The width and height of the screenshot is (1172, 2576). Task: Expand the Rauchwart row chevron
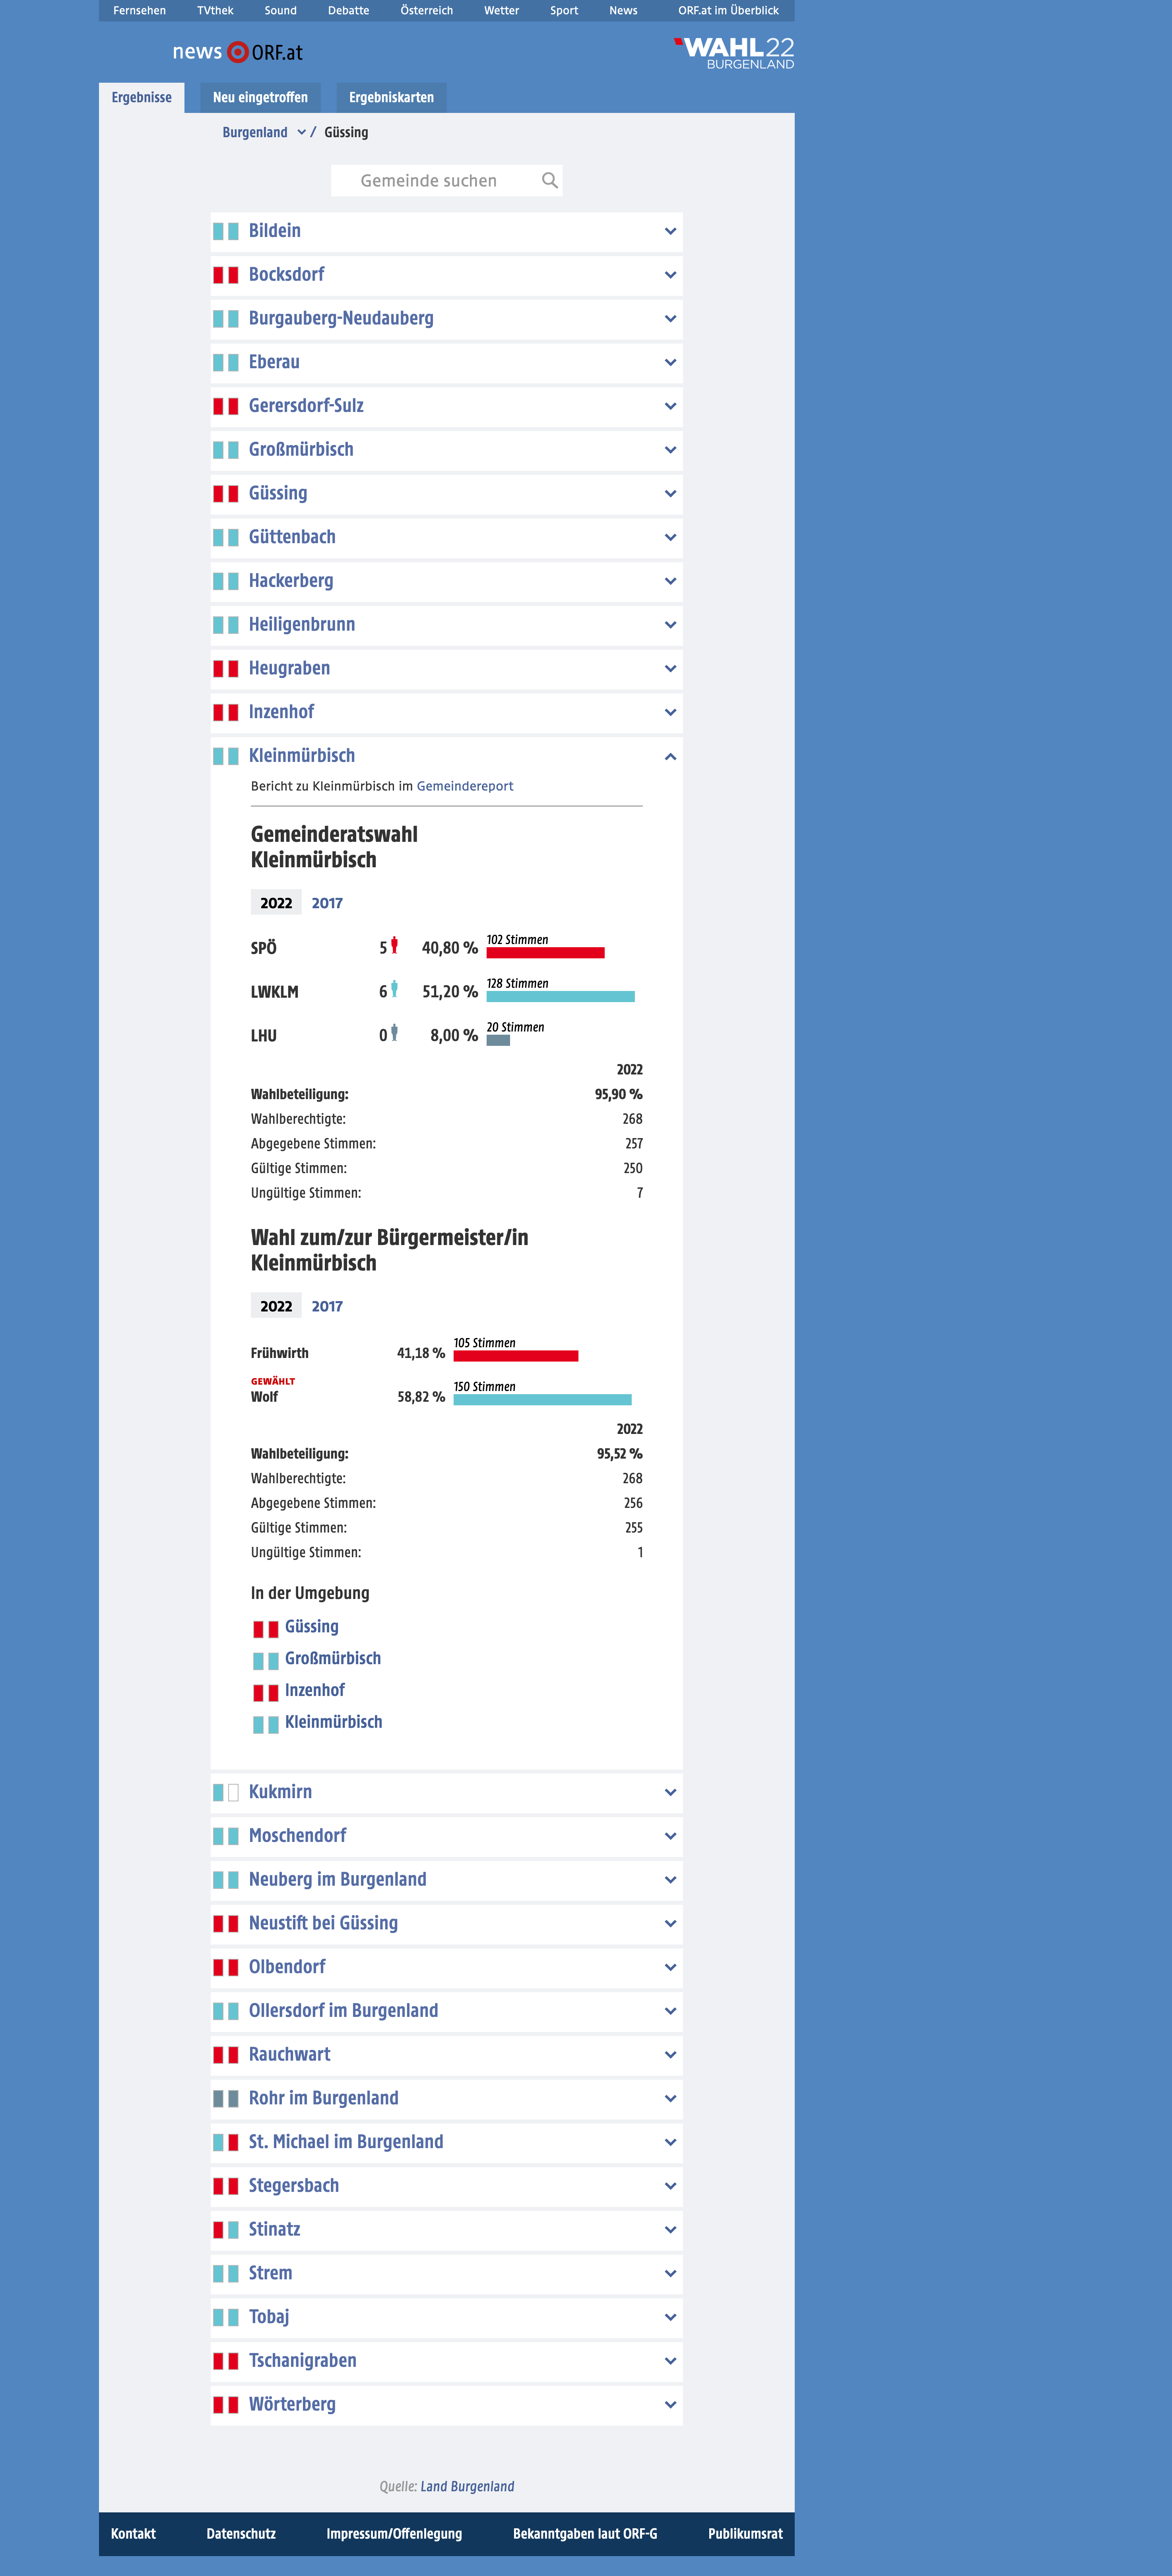(670, 2055)
